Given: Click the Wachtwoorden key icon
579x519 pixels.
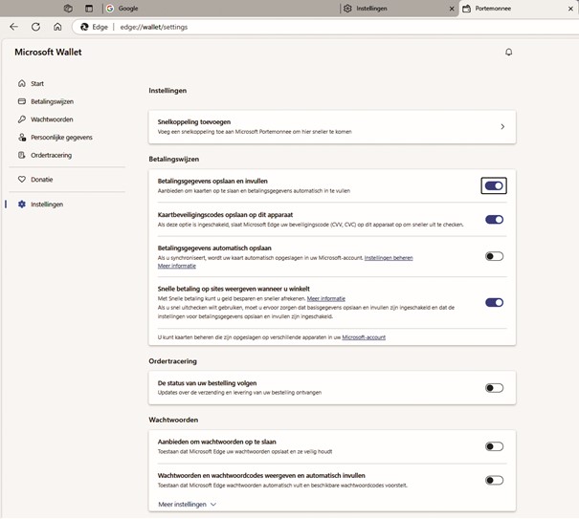Looking at the screenshot, I should tap(22, 119).
